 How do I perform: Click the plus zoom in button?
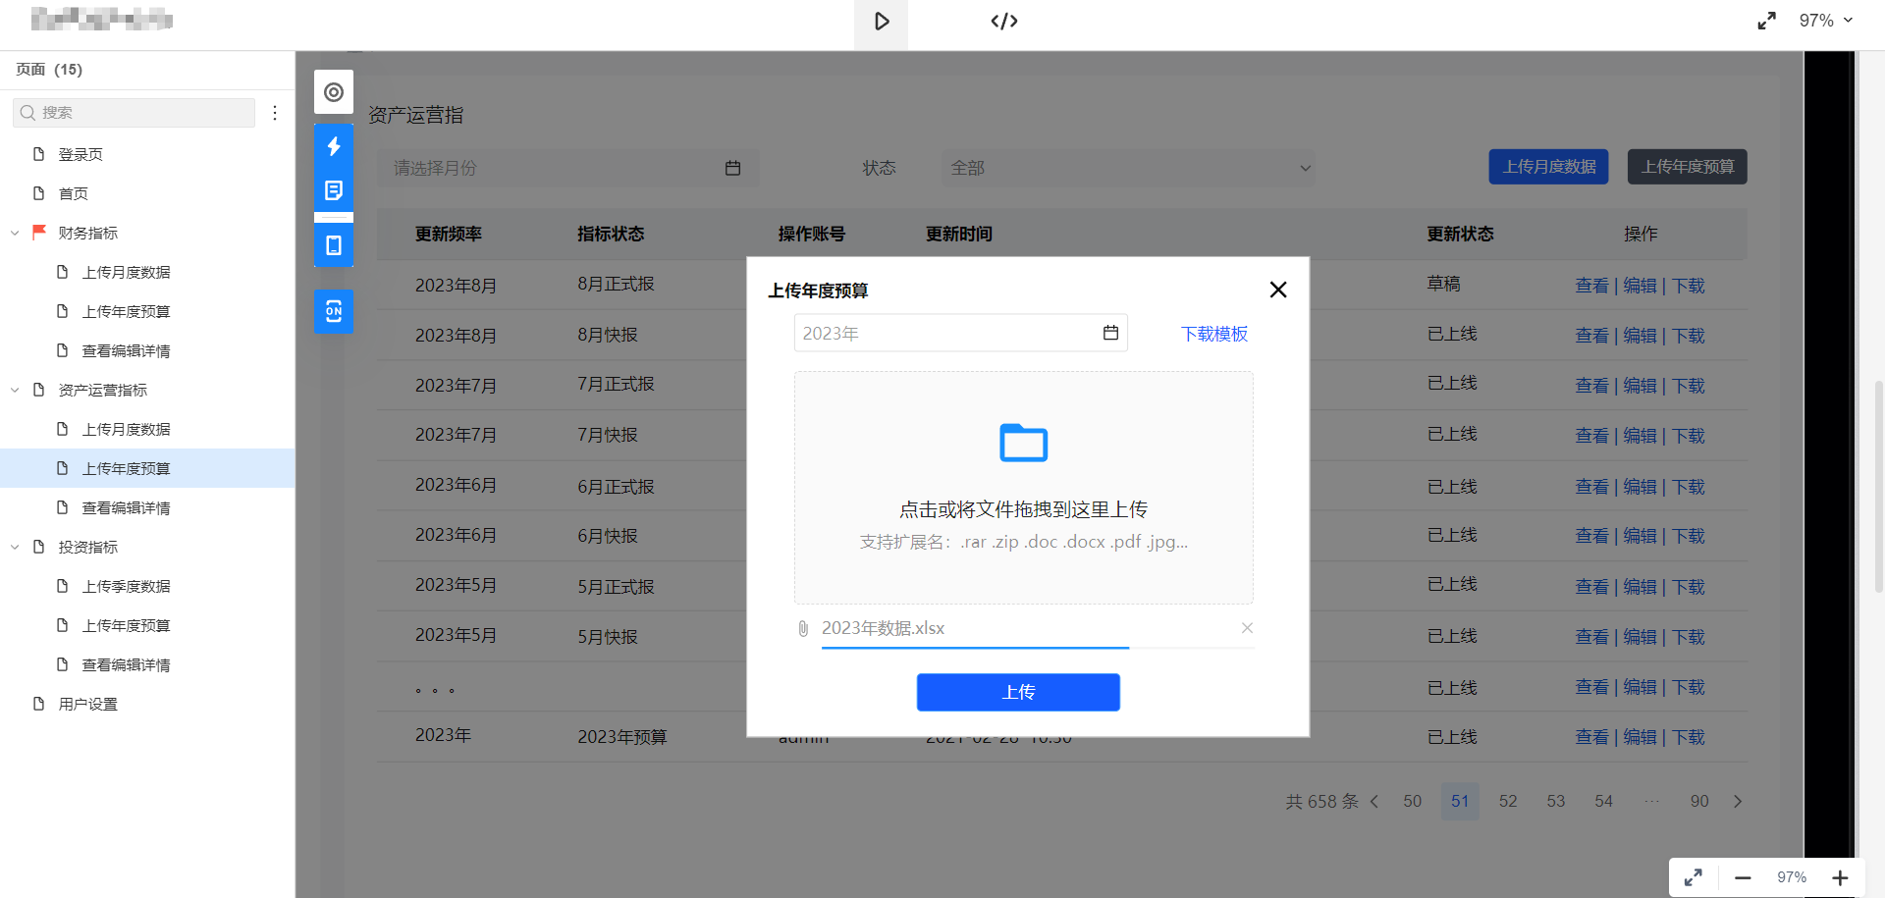pos(1840,877)
